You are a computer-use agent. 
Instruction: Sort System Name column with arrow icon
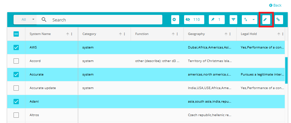pyautogui.click(x=68, y=34)
